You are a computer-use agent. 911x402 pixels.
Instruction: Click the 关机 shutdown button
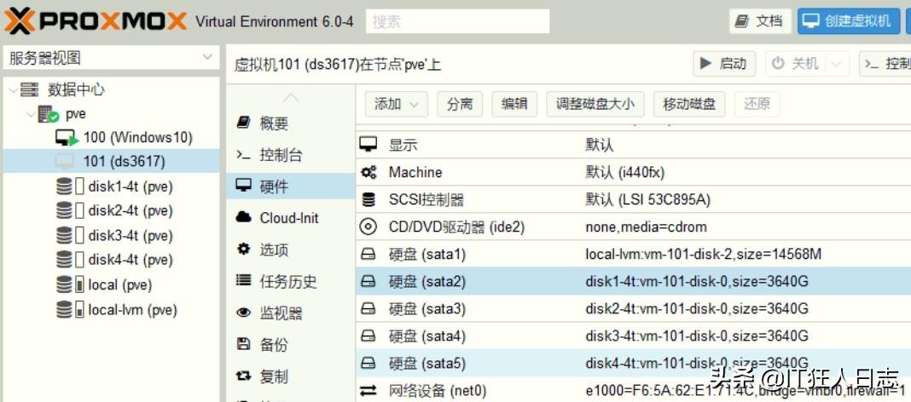796,64
